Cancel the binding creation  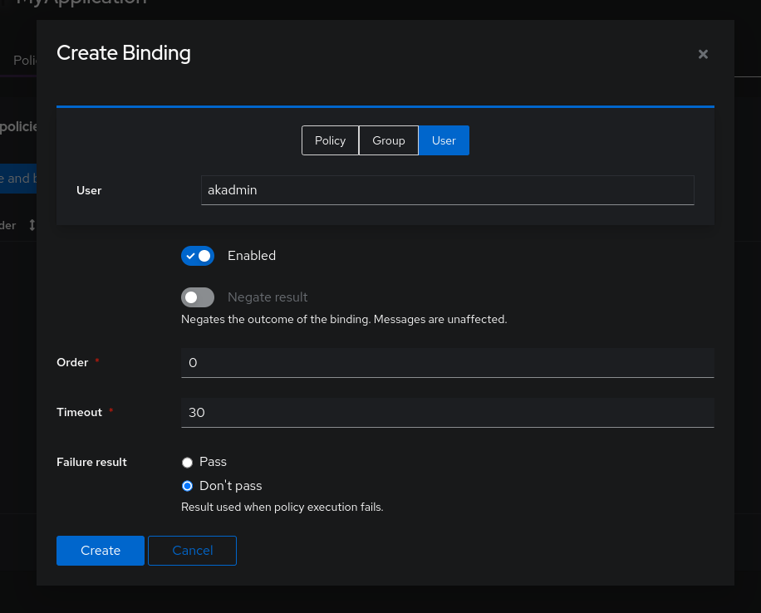tap(192, 551)
